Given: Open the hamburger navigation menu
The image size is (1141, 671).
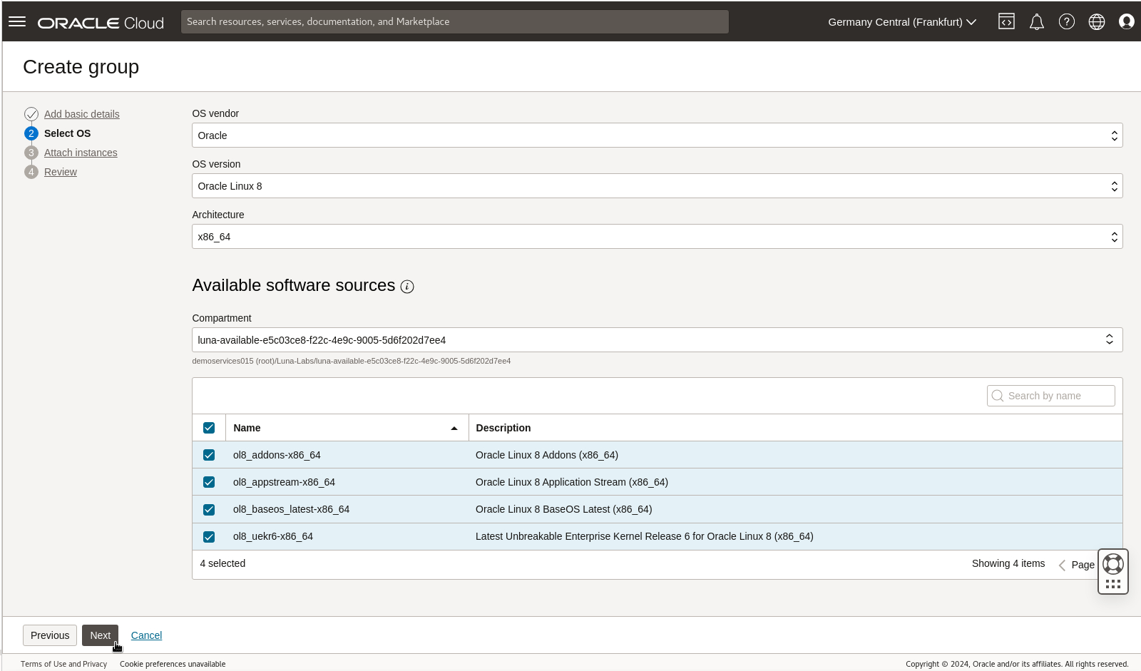Looking at the screenshot, I should coord(17,21).
